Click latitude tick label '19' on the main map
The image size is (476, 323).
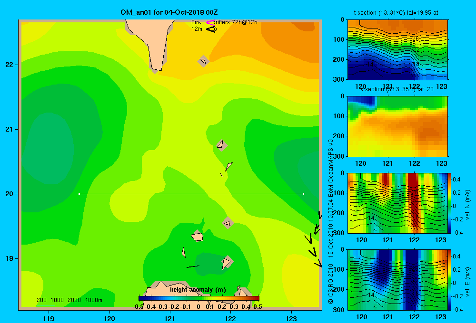pyautogui.click(x=10, y=258)
